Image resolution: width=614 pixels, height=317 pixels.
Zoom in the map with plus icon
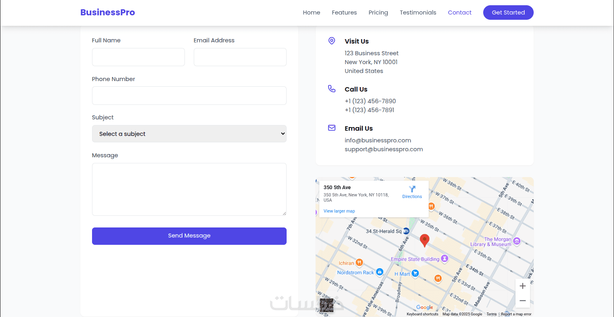(x=522, y=286)
